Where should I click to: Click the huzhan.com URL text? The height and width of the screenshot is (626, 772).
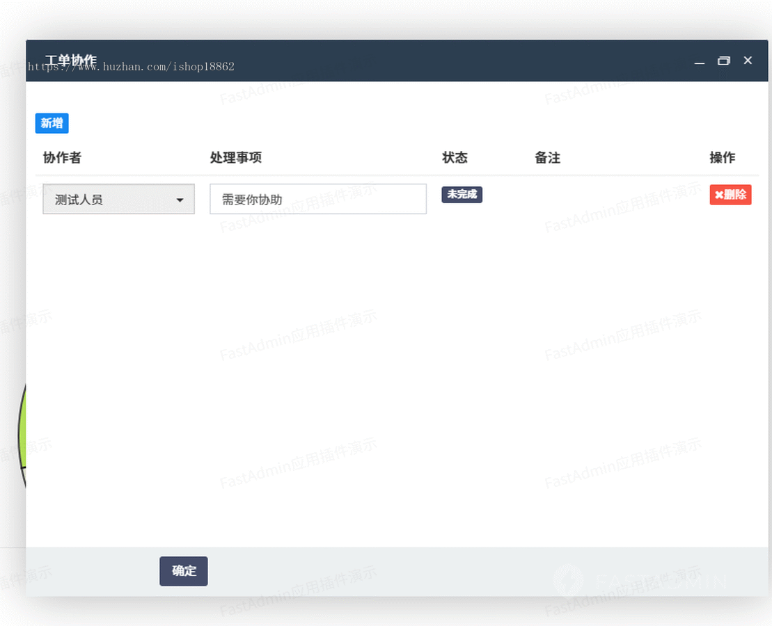click(130, 67)
